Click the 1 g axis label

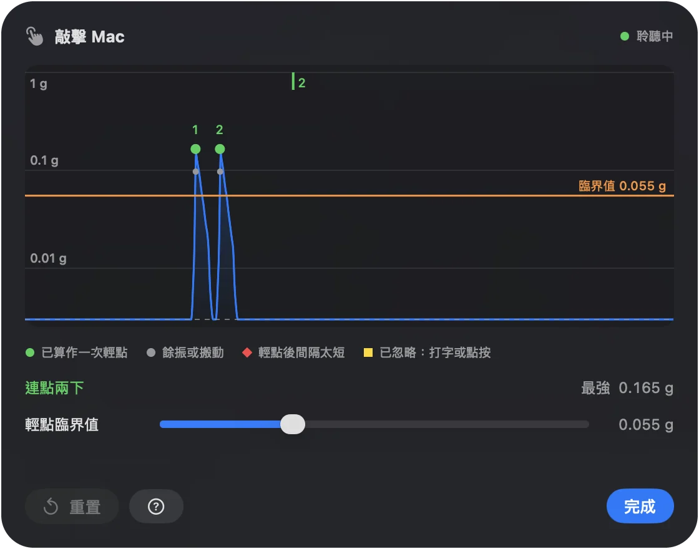(38, 84)
